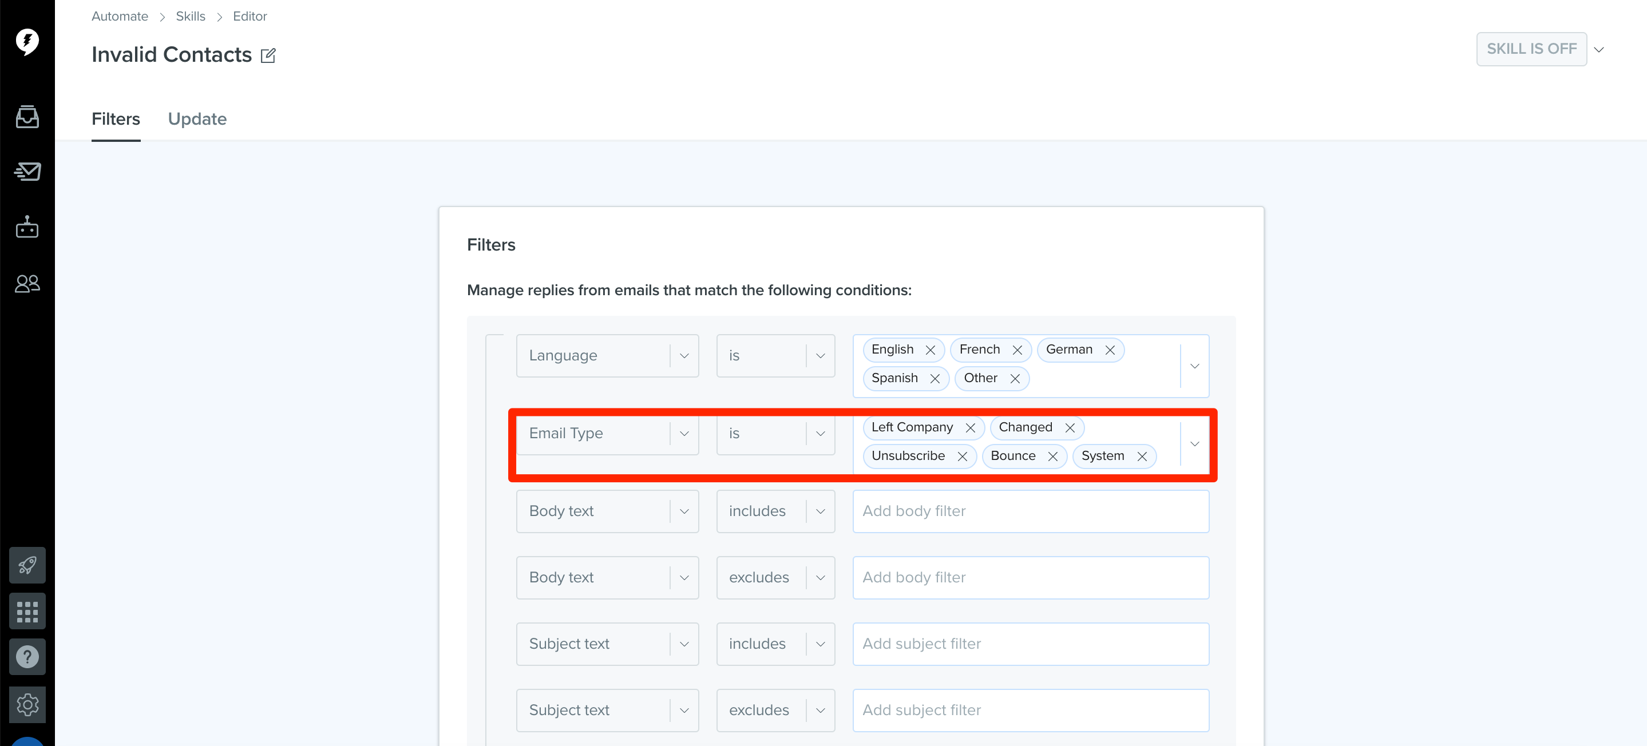Open the Body text excludes operator dropdown
Screen dimensions: 1647x746
coord(775,578)
